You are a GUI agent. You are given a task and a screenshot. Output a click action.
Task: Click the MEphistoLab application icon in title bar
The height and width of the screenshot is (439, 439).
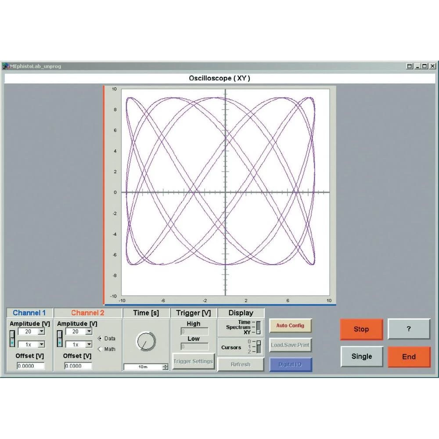coord(6,66)
